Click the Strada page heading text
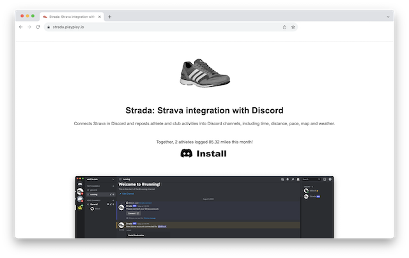The width and height of the screenshot is (409, 258). click(x=204, y=110)
